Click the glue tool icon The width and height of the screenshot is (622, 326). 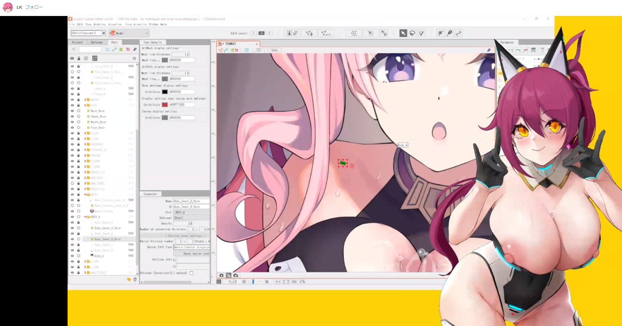pyautogui.click(x=384, y=33)
